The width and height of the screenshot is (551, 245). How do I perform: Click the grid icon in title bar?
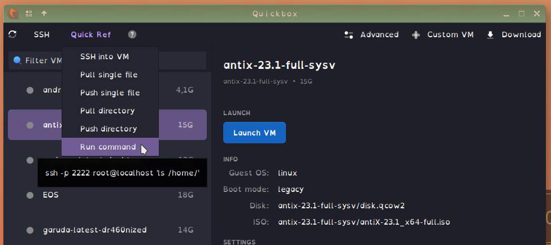(x=29, y=13)
